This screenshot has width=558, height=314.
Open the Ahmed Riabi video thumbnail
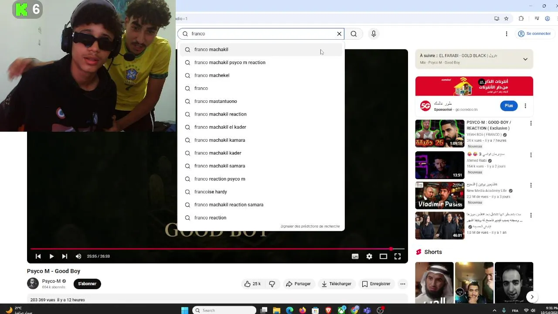(x=439, y=165)
